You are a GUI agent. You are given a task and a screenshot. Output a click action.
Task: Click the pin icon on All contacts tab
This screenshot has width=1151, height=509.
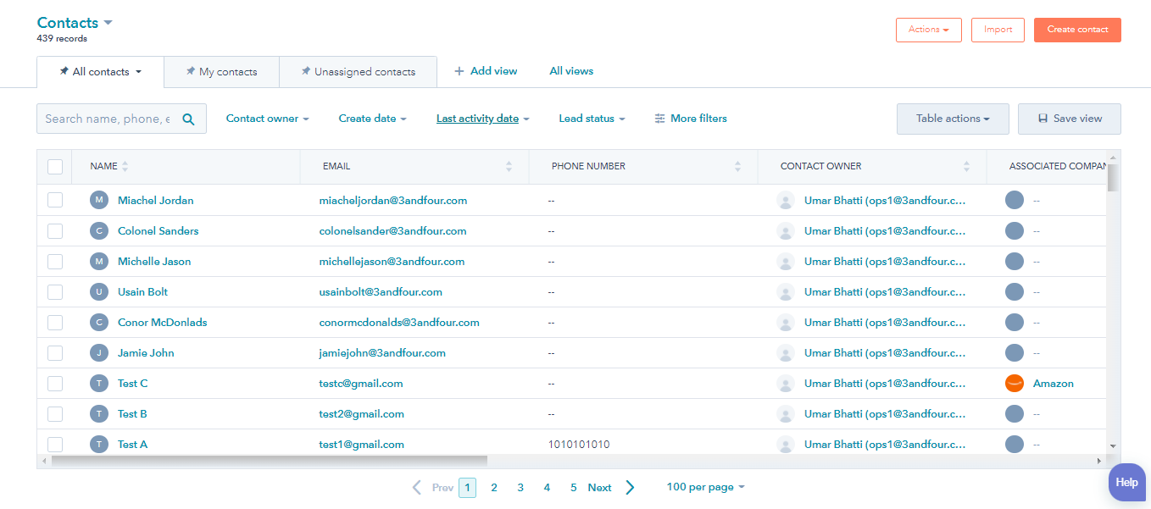pos(63,72)
